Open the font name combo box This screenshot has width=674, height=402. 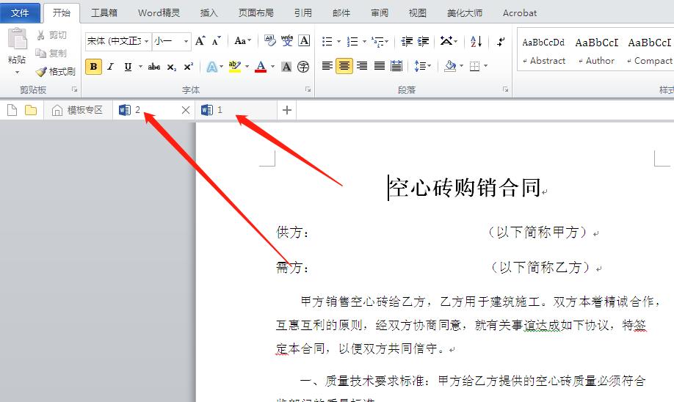pos(118,41)
